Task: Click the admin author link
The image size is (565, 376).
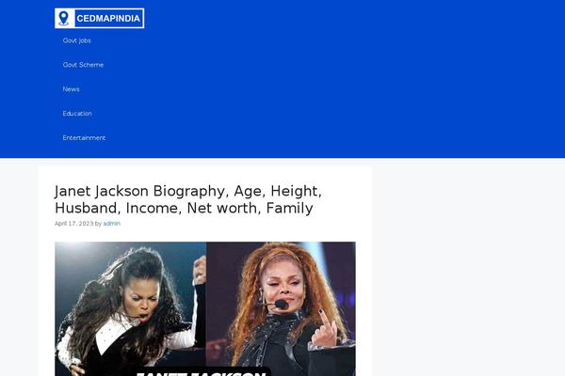Action: pos(112,224)
